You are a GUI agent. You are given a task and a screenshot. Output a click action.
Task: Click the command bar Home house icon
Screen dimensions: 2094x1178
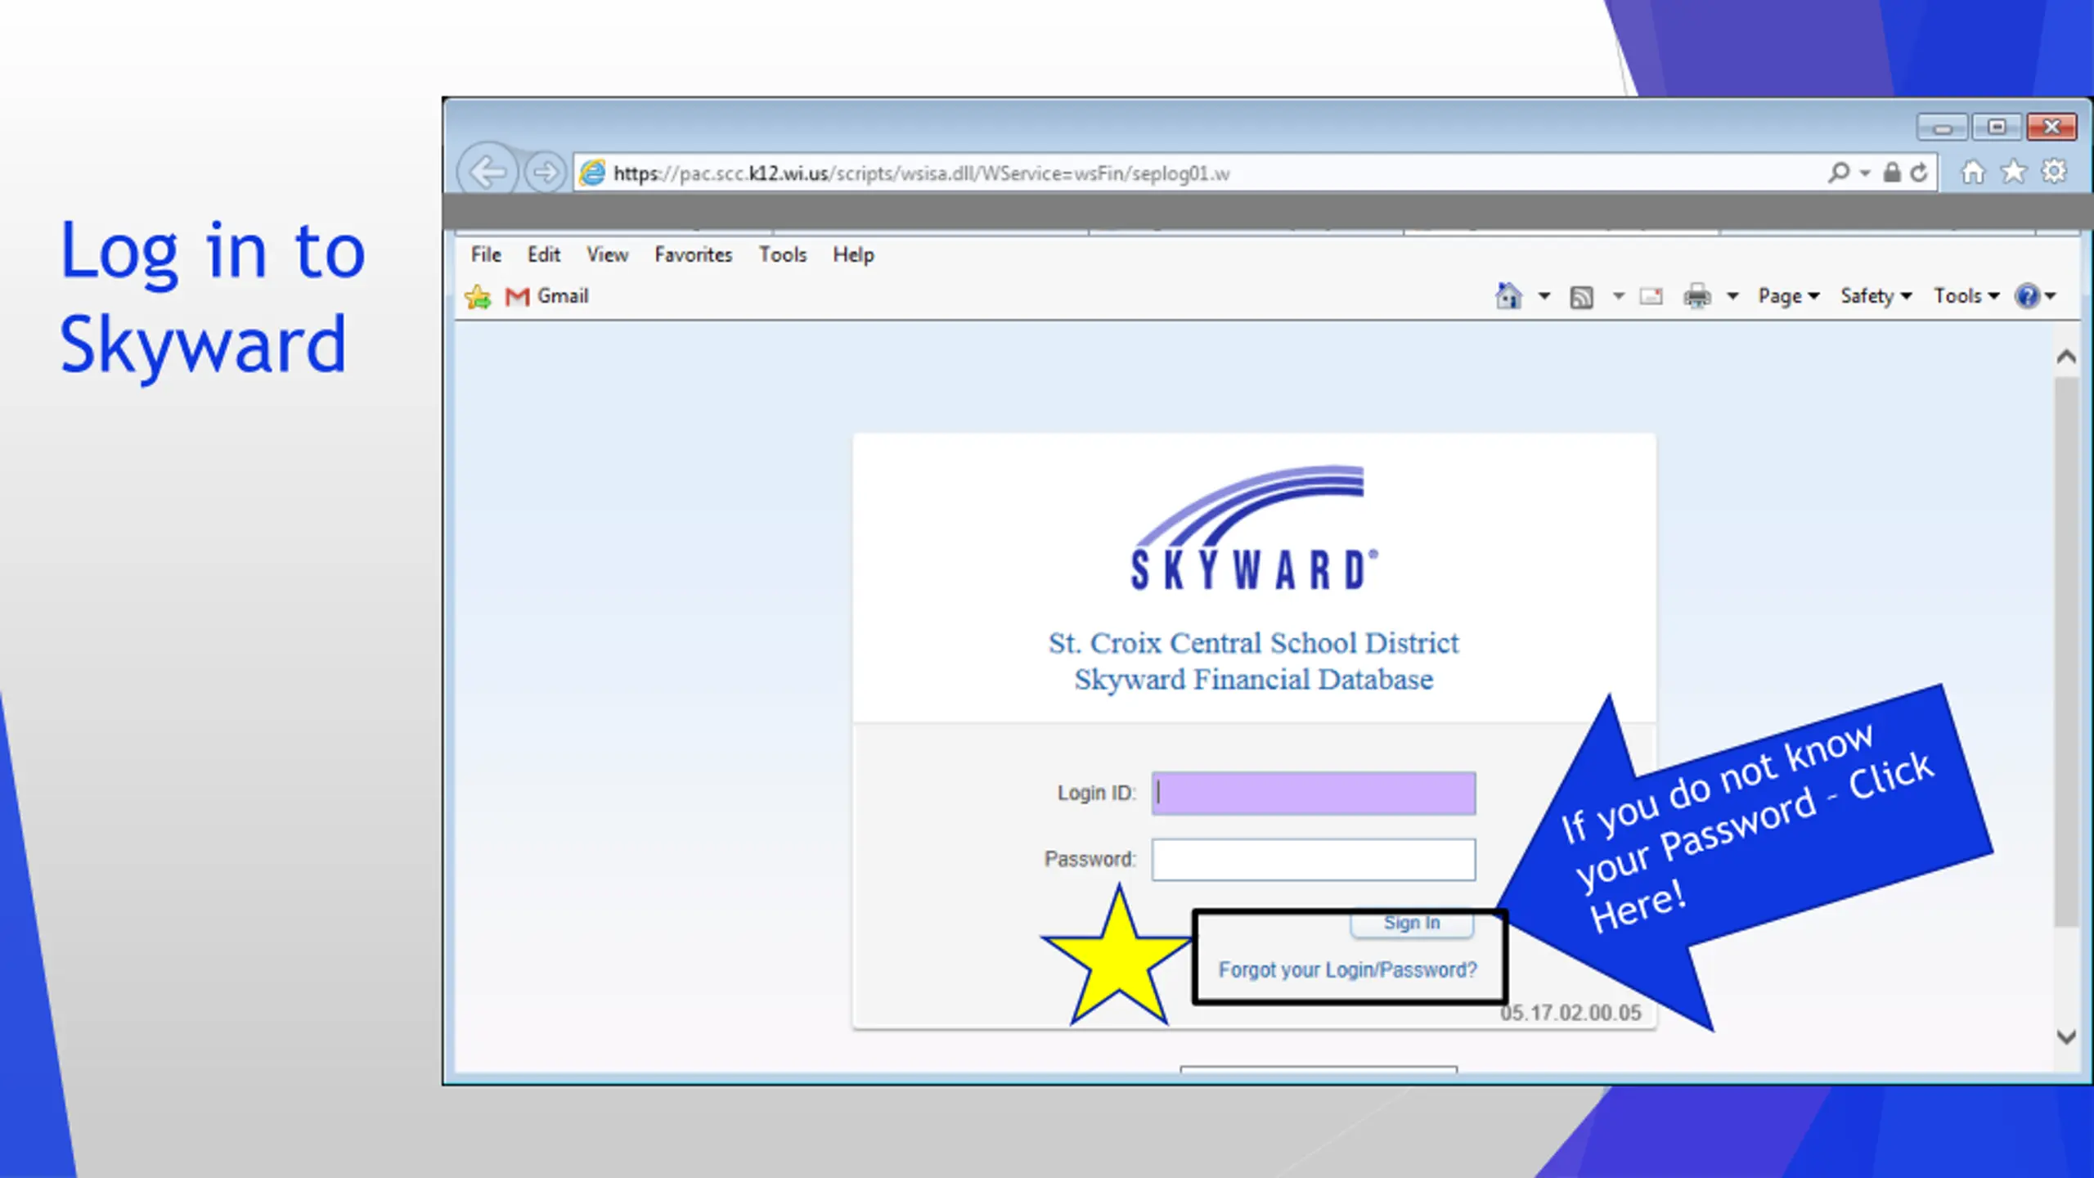point(1509,295)
